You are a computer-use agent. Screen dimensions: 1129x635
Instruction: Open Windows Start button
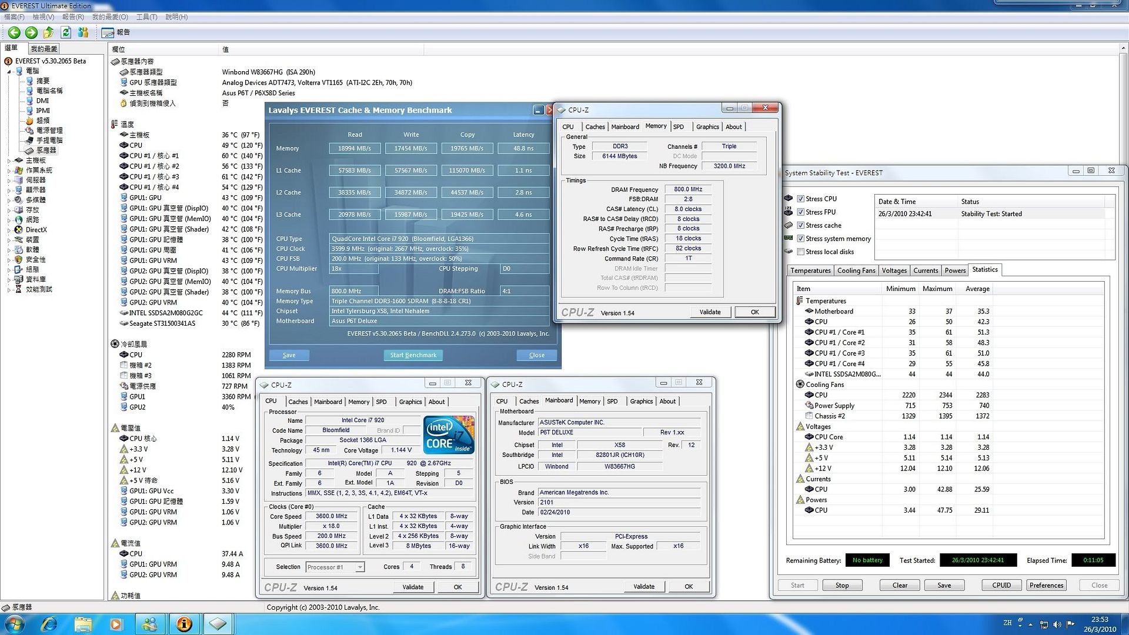click(x=14, y=624)
